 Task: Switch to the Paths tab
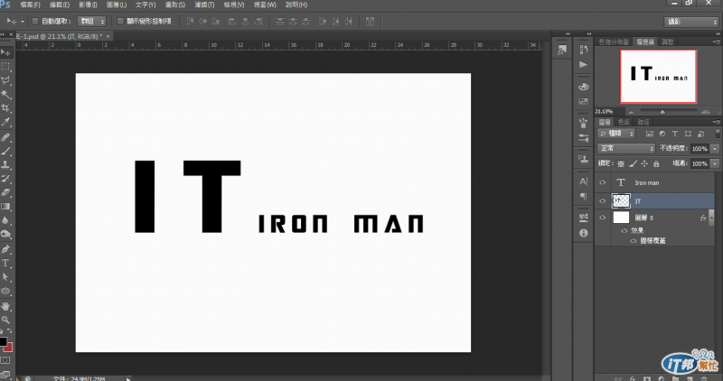point(643,122)
